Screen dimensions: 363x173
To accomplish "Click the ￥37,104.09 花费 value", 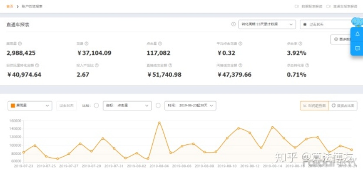I will [94, 53].
